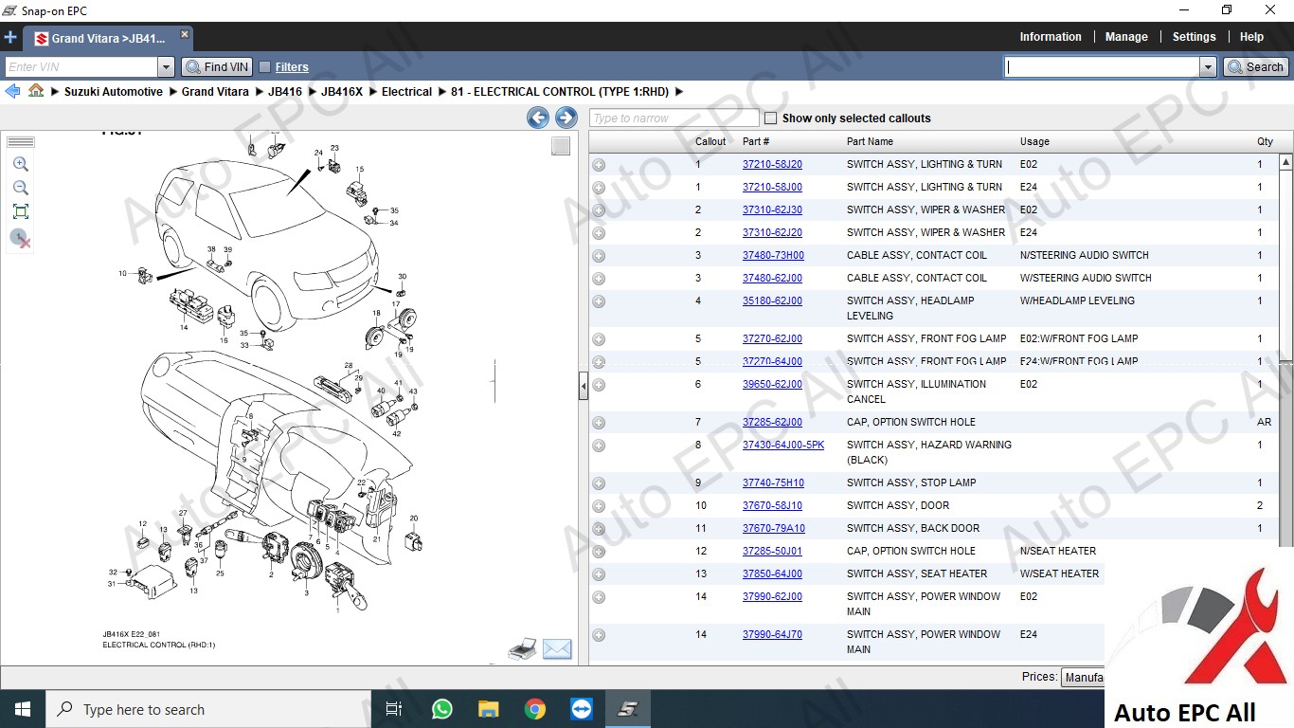The height and width of the screenshot is (728, 1294).
Task: Open part number link 37990-64J70
Action: tap(772, 635)
